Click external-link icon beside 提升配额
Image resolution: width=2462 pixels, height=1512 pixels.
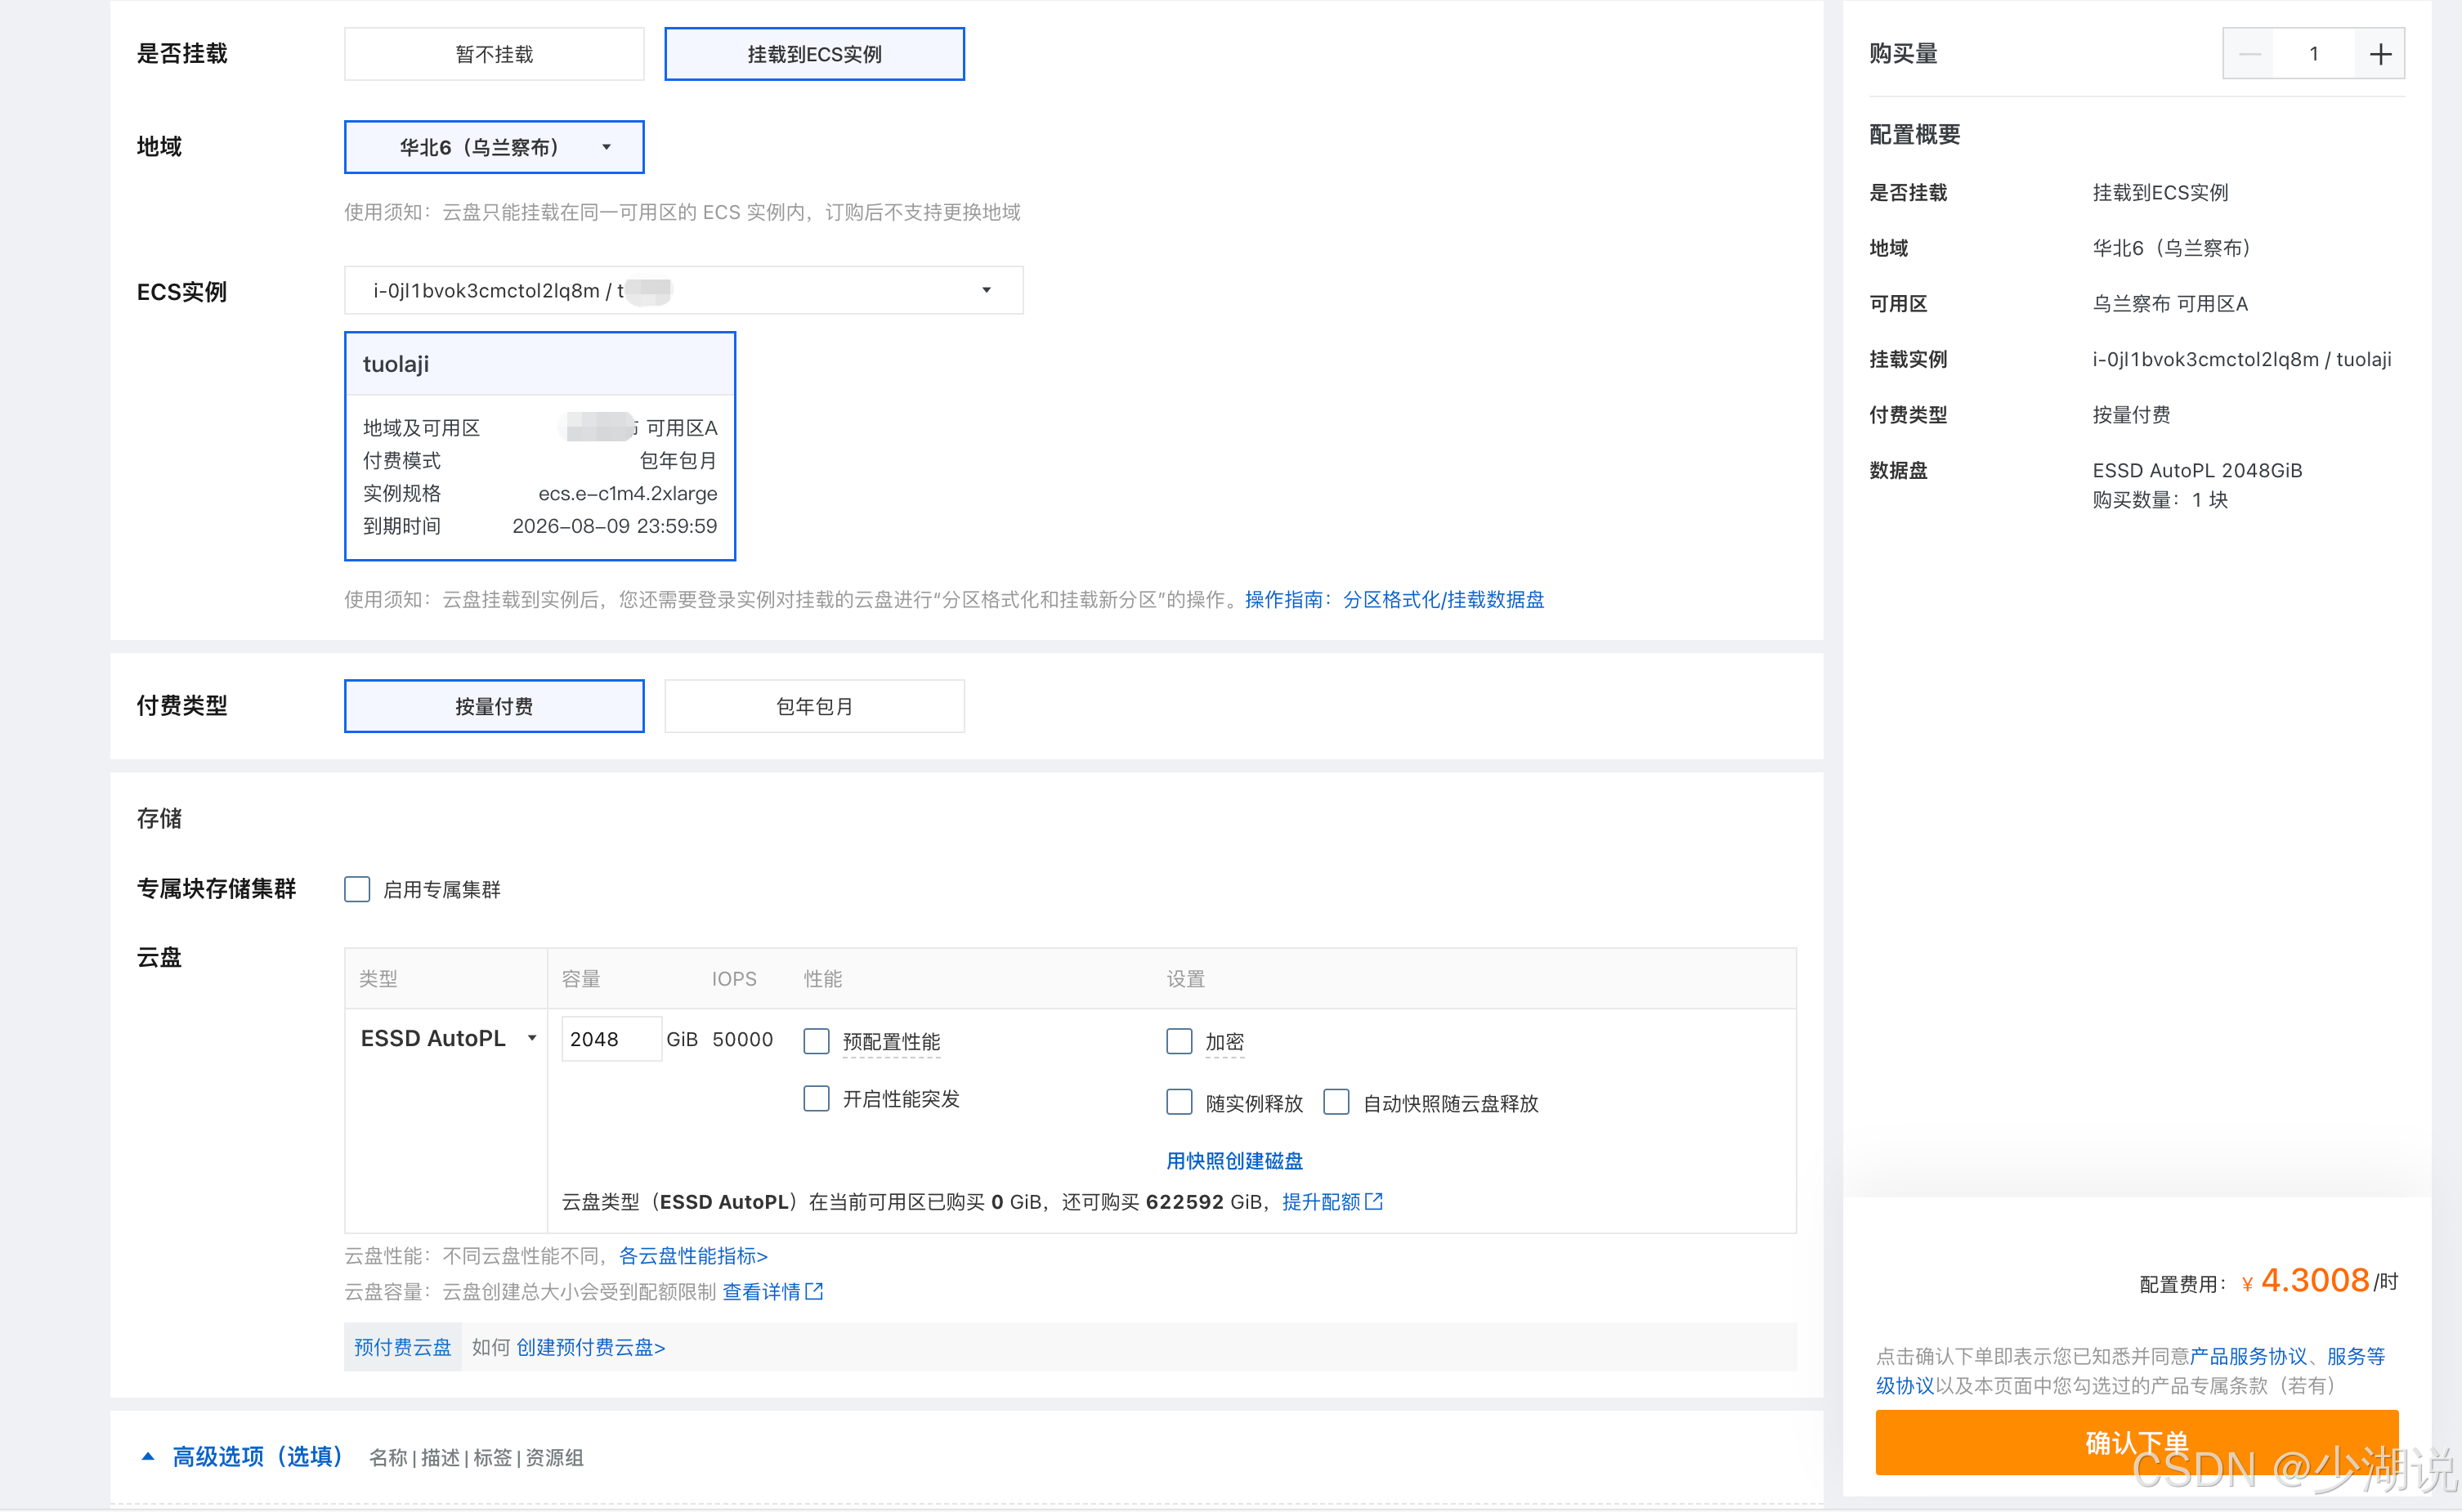[1374, 1201]
